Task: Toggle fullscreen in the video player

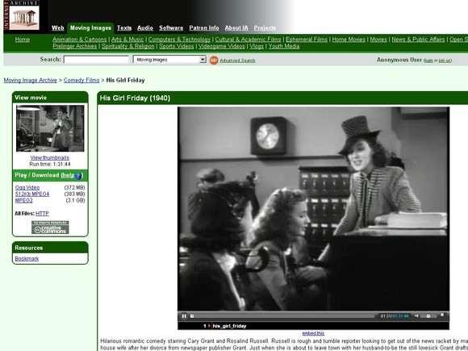Action: point(442,315)
